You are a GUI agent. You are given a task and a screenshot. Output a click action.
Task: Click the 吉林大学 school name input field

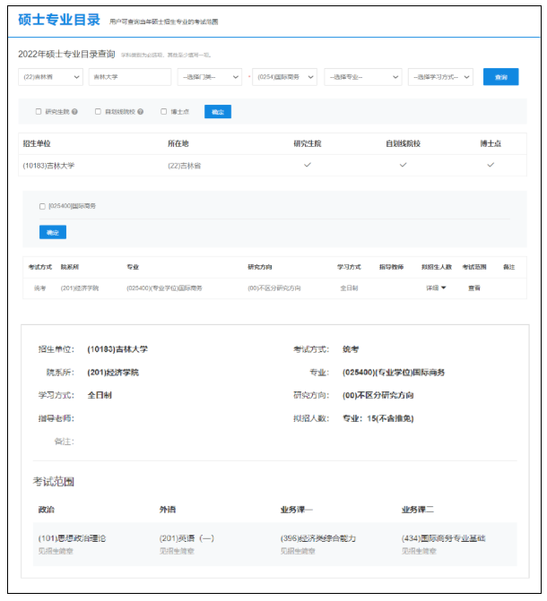point(129,77)
